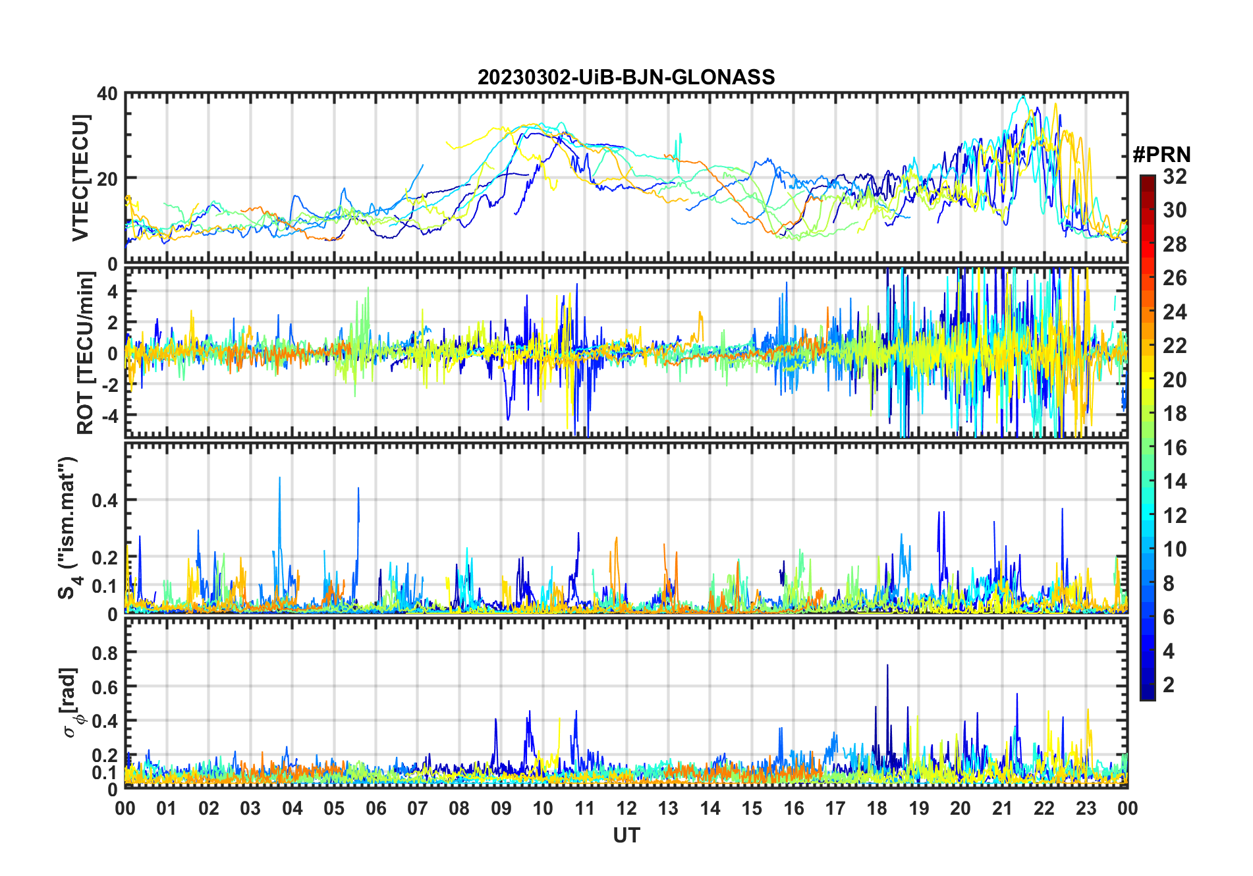Click the 40 tick on VTEC axis
Image resolution: width=1253 pixels, height=876 pixels.
coord(107,94)
